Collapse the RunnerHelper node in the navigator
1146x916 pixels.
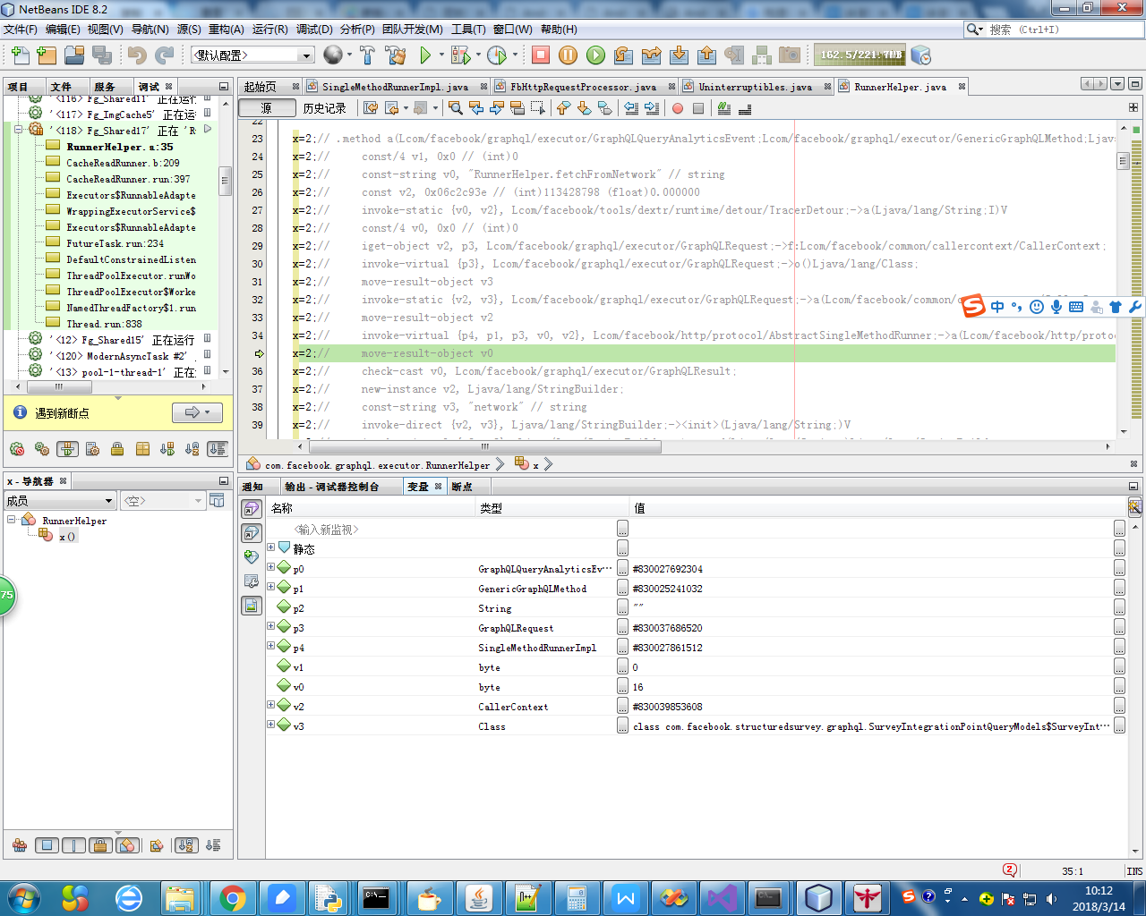(x=12, y=519)
